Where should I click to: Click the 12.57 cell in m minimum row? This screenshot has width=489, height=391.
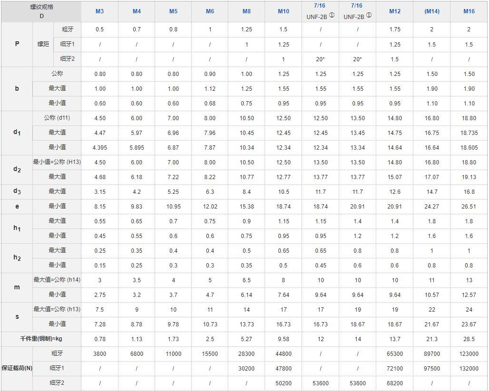469,295
